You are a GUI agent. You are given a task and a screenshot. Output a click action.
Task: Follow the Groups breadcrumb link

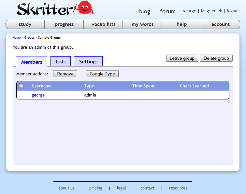[x=29, y=38]
